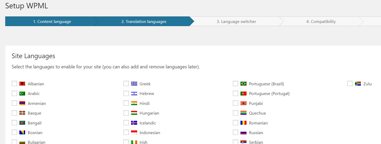The width and height of the screenshot is (381, 144).
Task: Click the Albanian flag icon
Action: tap(22, 84)
